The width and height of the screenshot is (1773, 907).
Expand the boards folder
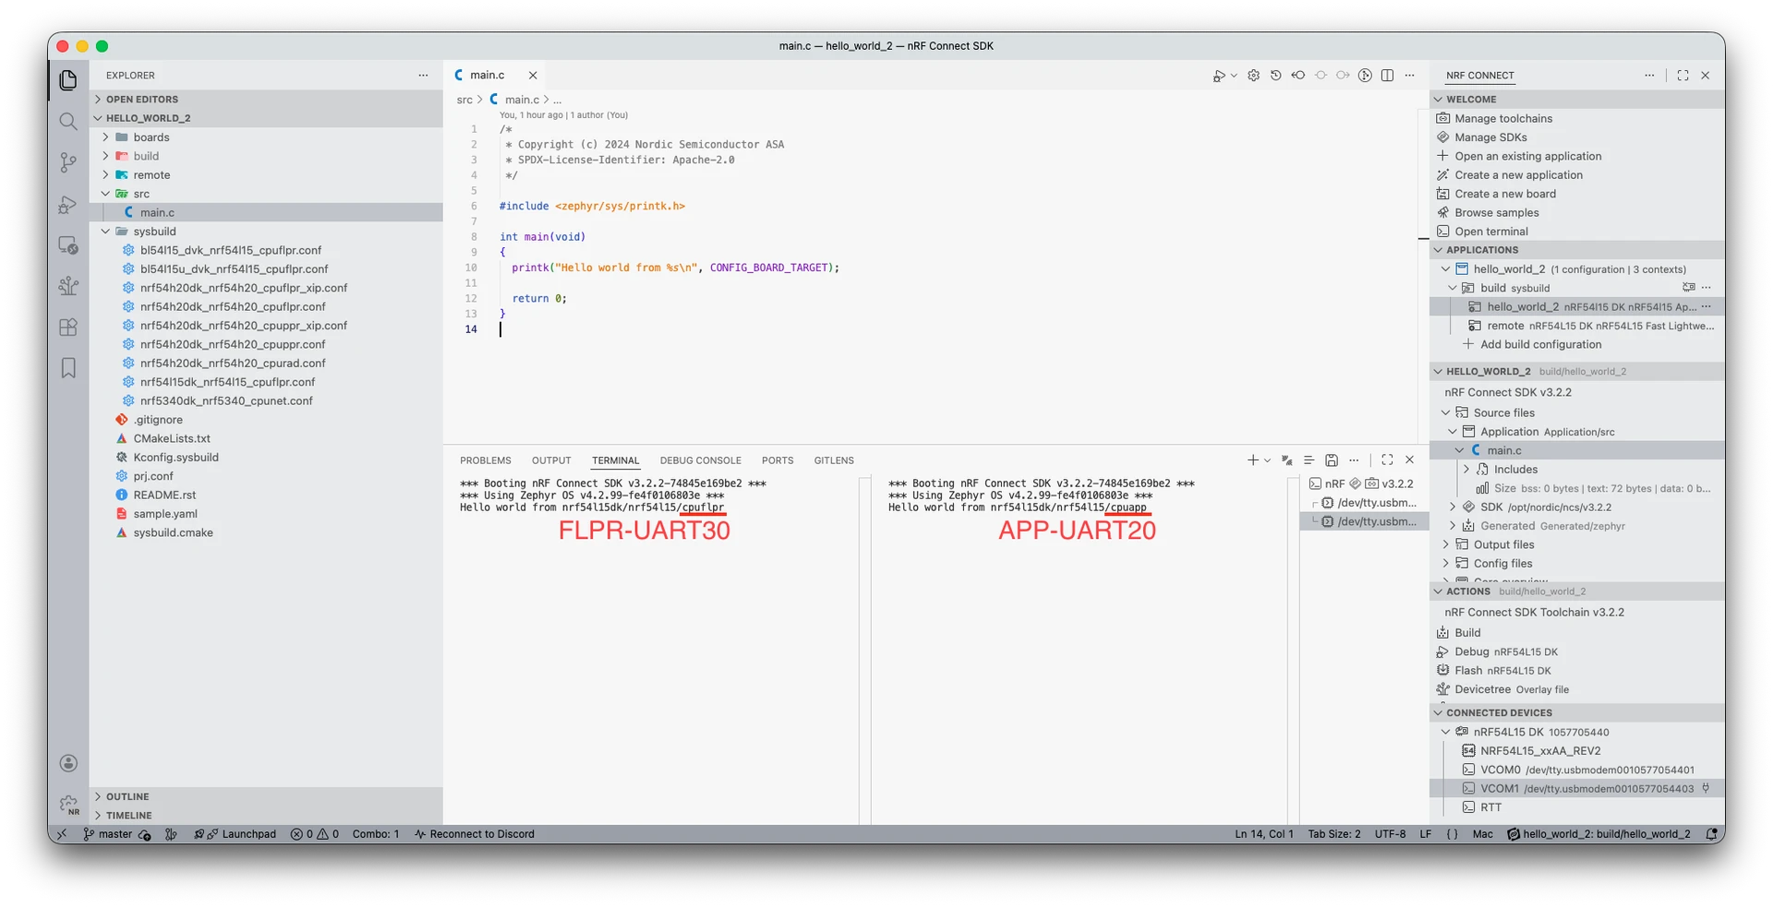(x=151, y=137)
